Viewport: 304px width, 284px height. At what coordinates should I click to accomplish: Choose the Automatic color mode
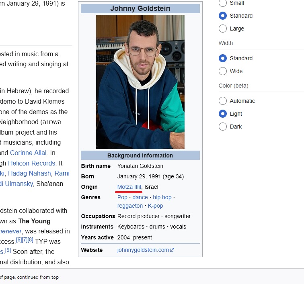click(223, 101)
